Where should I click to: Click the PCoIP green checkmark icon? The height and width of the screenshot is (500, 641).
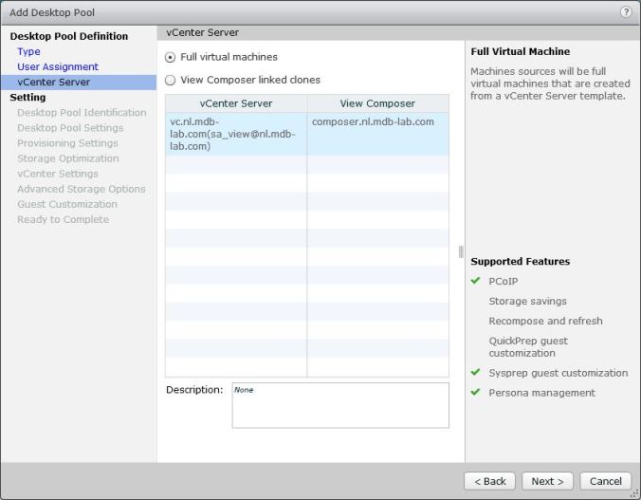coord(476,282)
